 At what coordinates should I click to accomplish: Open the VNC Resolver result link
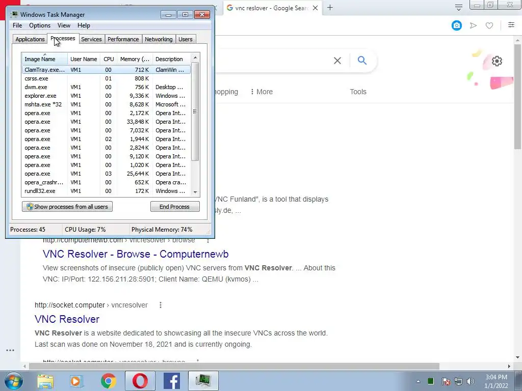(67, 319)
